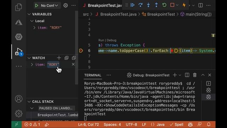The height and width of the screenshot is (128, 227).
Task: Change file encoding UTF-8
Action: (131, 124)
